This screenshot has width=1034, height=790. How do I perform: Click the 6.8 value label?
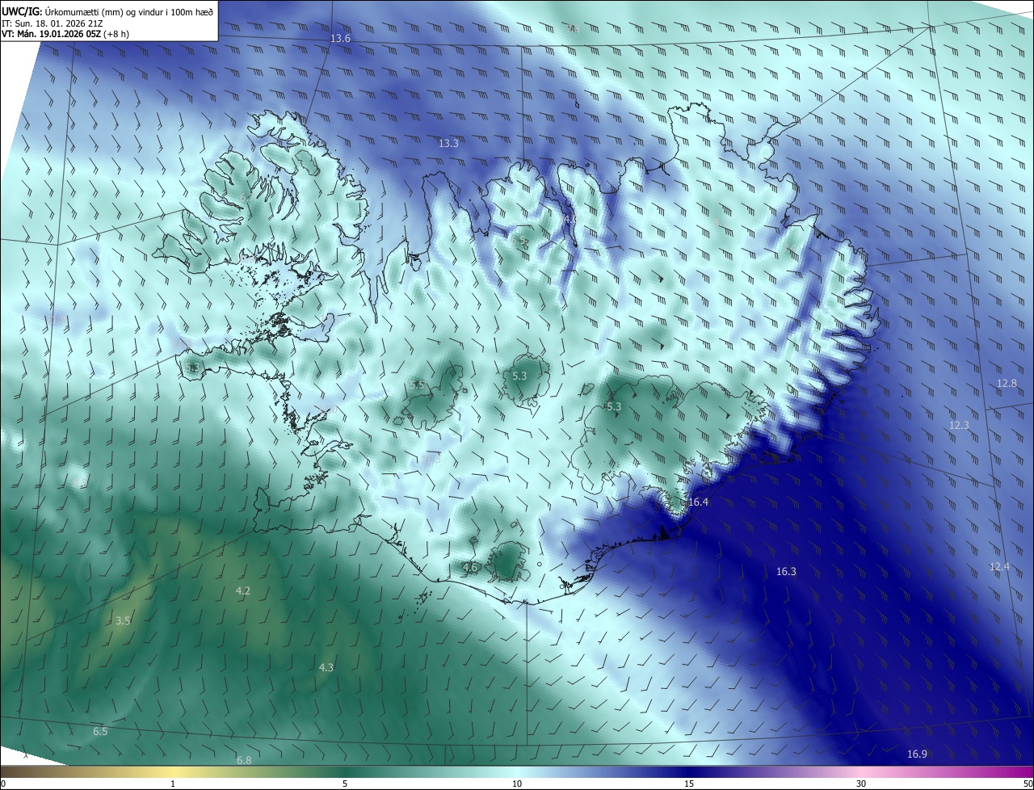coord(244,760)
